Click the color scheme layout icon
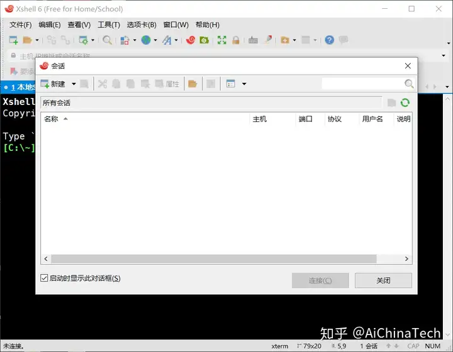The height and width of the screenshot is (352, 453). tap(125, 40)
